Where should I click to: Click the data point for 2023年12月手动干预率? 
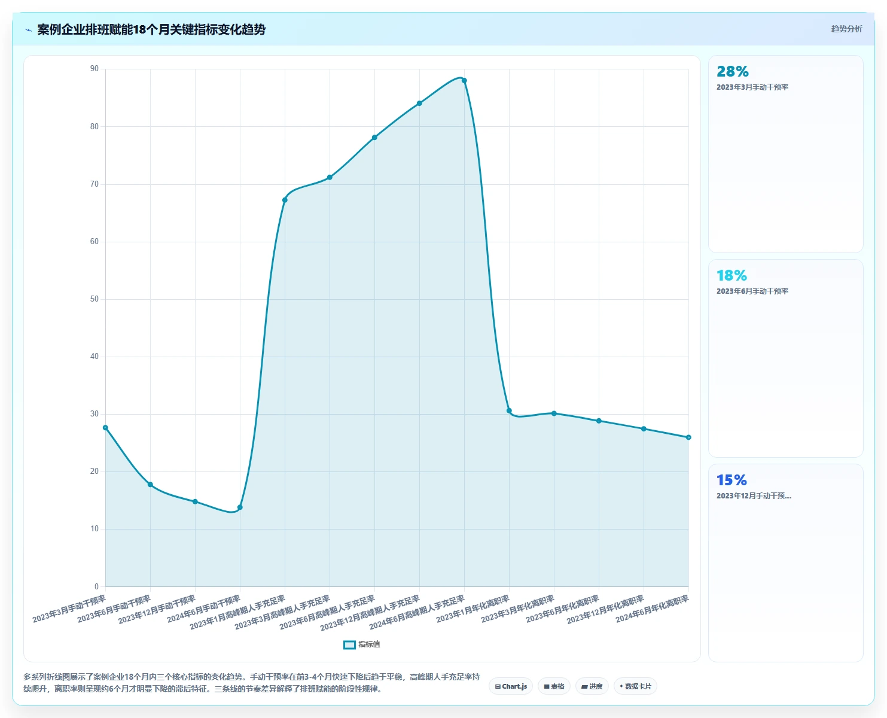pos(195,501)
